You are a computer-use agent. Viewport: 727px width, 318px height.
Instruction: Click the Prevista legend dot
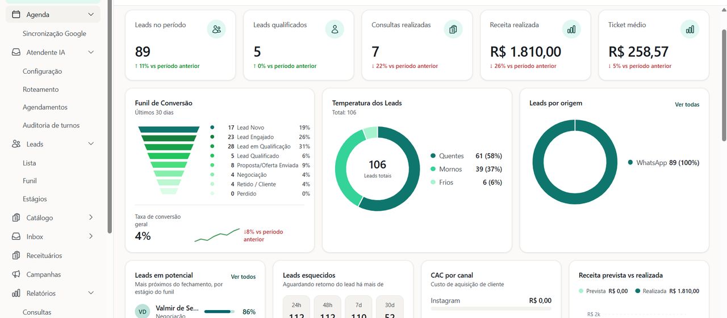pyautogui.click(x=581, y=291)
